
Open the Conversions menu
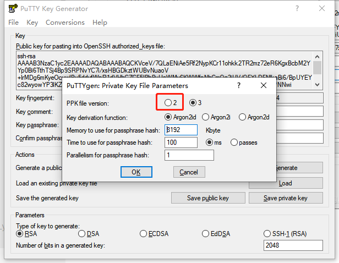pyautogui.click(x=65, y=22)
